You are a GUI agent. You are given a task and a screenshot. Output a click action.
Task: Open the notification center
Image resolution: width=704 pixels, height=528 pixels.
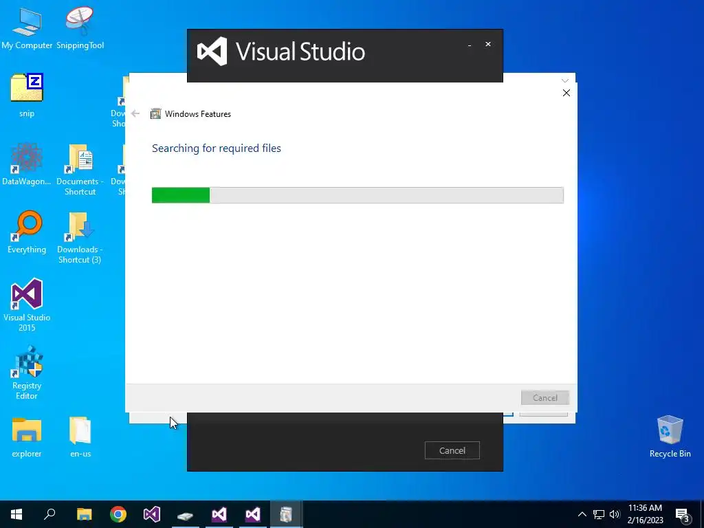683,514
